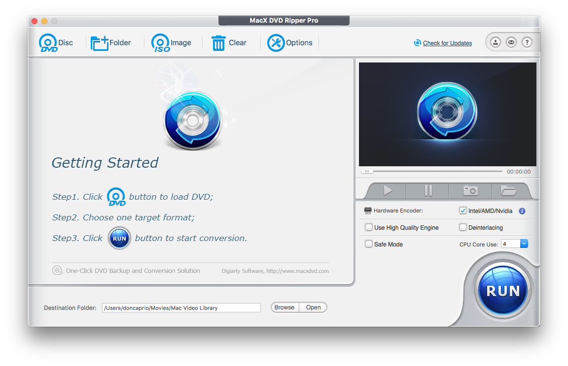Viewport: 568px width, 366px height.
Task: Show Hardware Encoder info icon
Action: 522,211
